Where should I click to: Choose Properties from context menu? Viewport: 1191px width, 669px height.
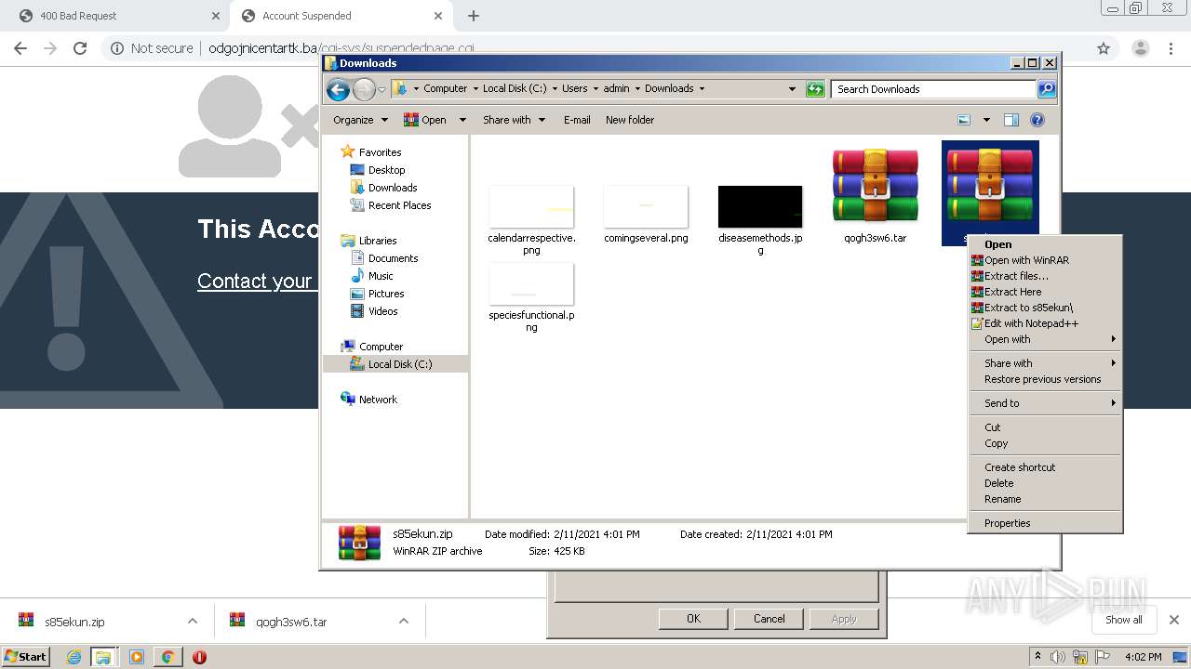pos(1045,523)
